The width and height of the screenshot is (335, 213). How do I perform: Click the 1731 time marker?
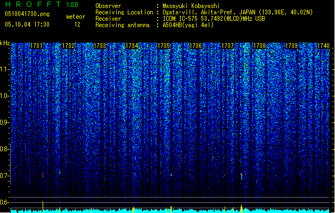click(37, 46)
